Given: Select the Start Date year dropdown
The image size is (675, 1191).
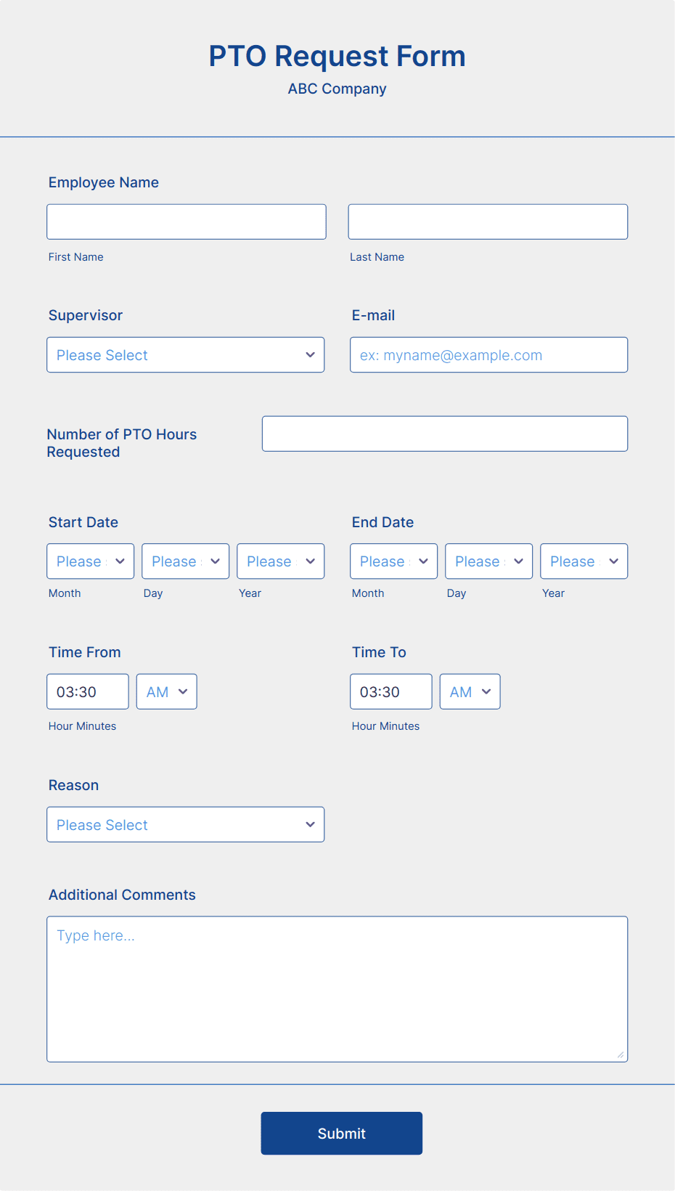Looking at the screenshot, I should pos(281,561).
